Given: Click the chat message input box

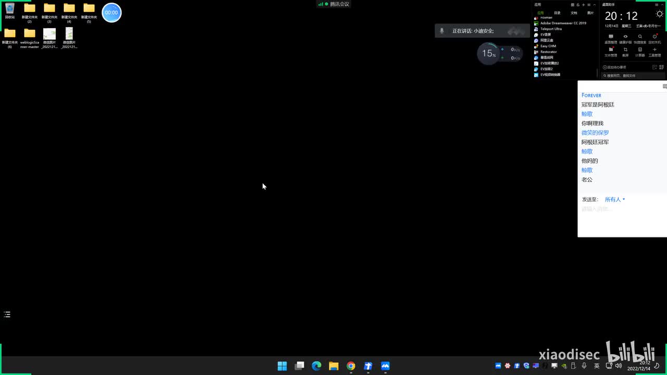Looking at the screenshot, I should pos(622,220).
